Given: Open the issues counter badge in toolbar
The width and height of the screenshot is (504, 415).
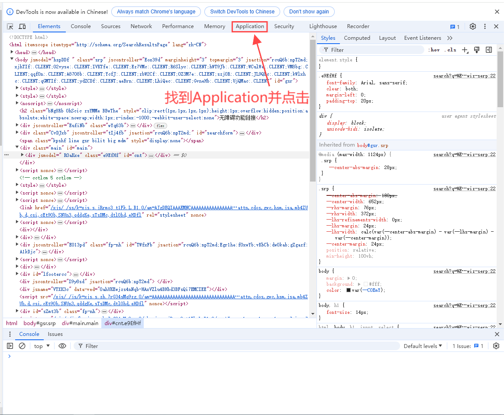Looking at the screenshot, I should [455, 27].
